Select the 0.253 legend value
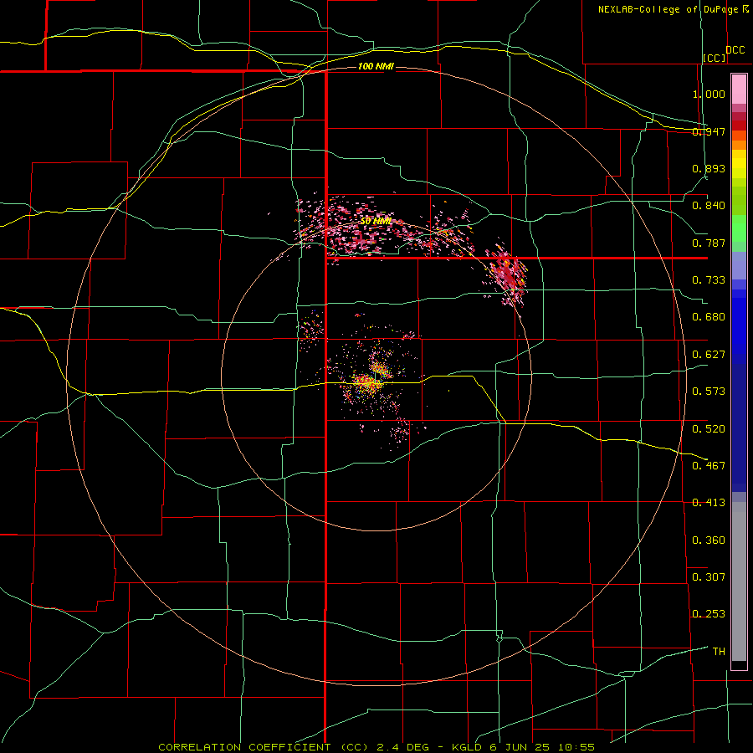This screenshot has height=753, width=753. pyautogui.click(x=709, y=614)
